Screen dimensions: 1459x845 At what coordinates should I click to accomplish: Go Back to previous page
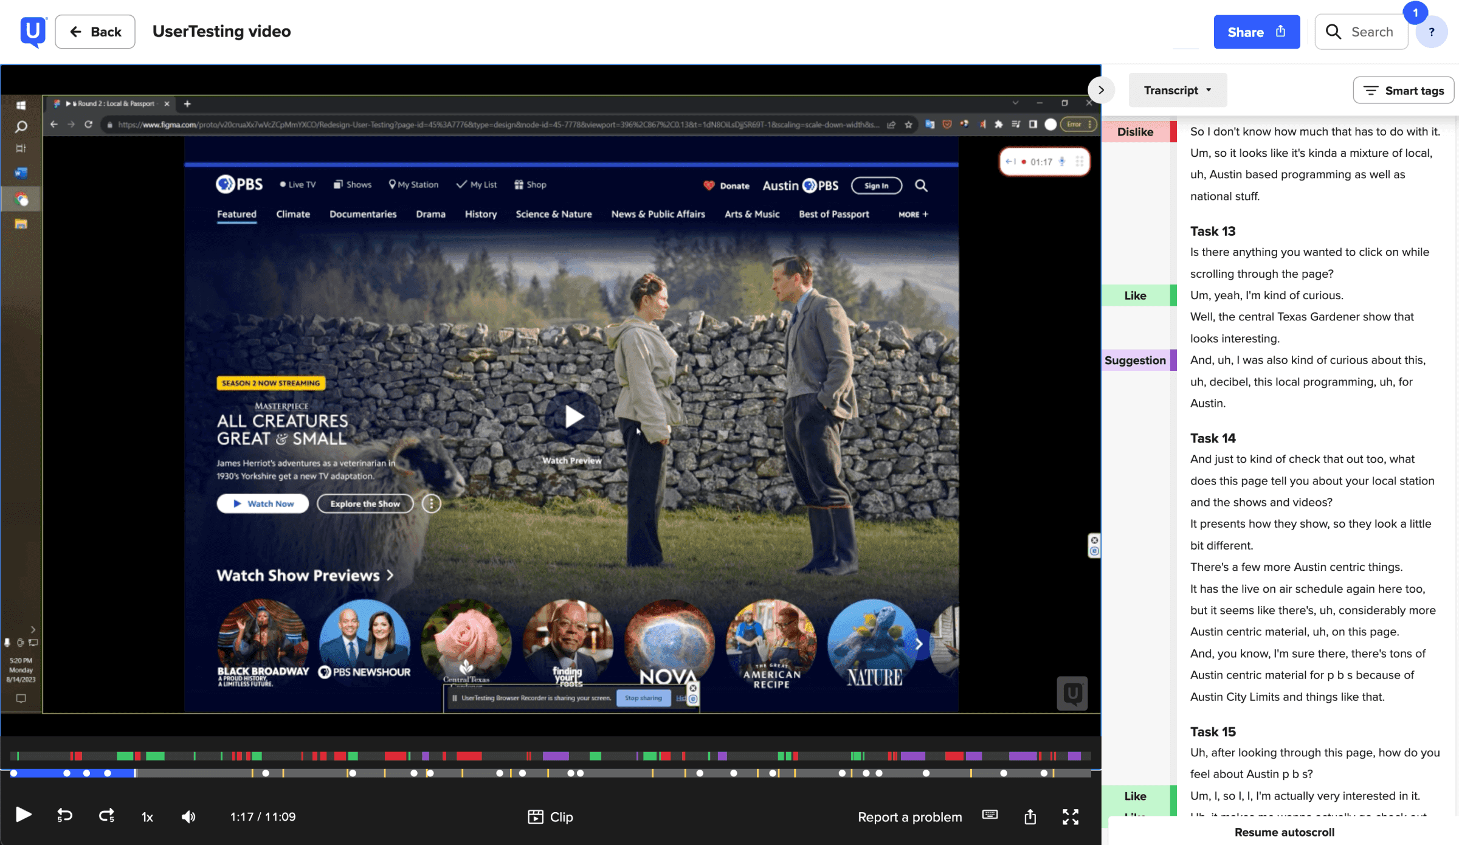(x=95, y=32)
